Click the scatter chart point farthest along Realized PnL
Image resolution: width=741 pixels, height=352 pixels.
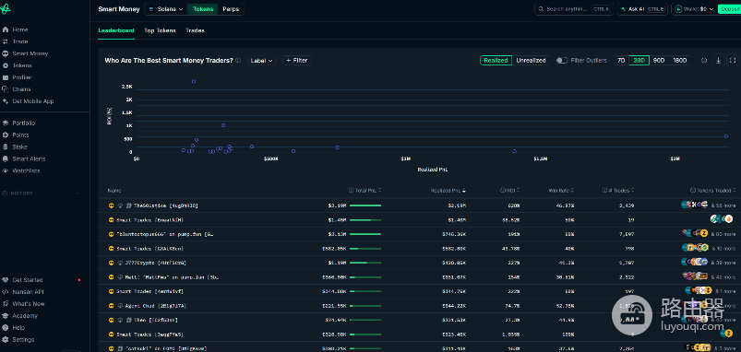[x=726, y=135]
